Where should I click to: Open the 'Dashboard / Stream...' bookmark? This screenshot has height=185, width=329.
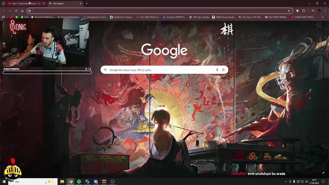coord(122,17)
